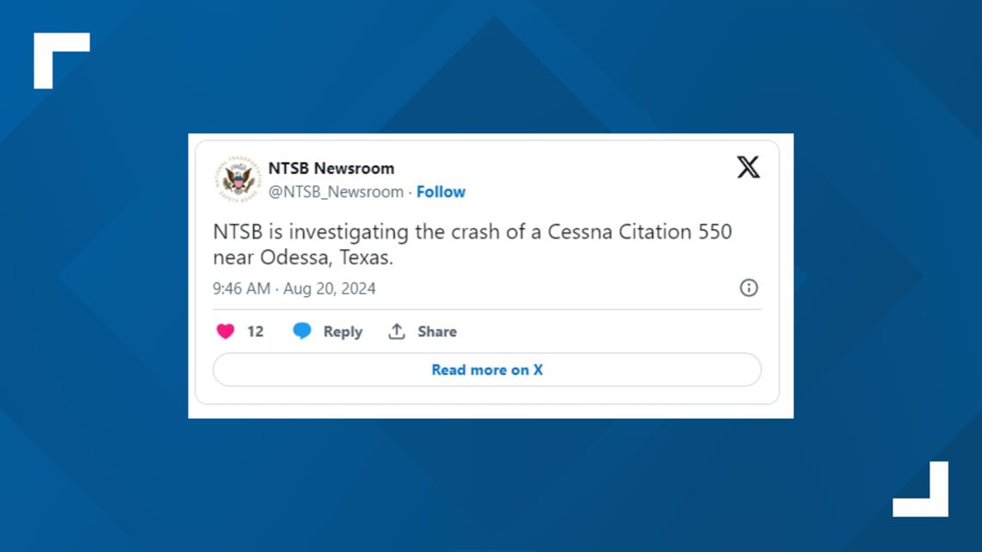982x552 pixels.
Task: Click the blue reply speech bubble icon
Action: [x=301, y=332]
